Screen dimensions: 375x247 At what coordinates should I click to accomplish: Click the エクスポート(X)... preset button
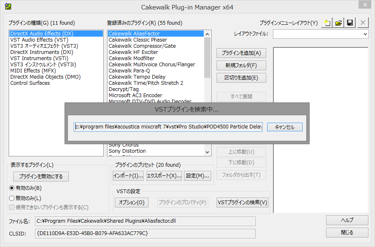pos(164,176)
